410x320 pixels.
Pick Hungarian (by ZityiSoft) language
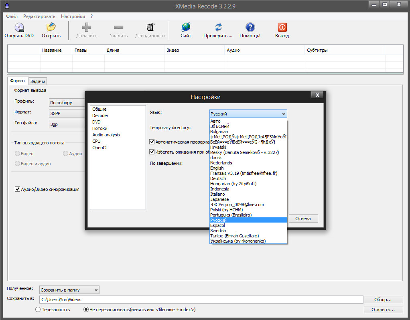(248, 184)
